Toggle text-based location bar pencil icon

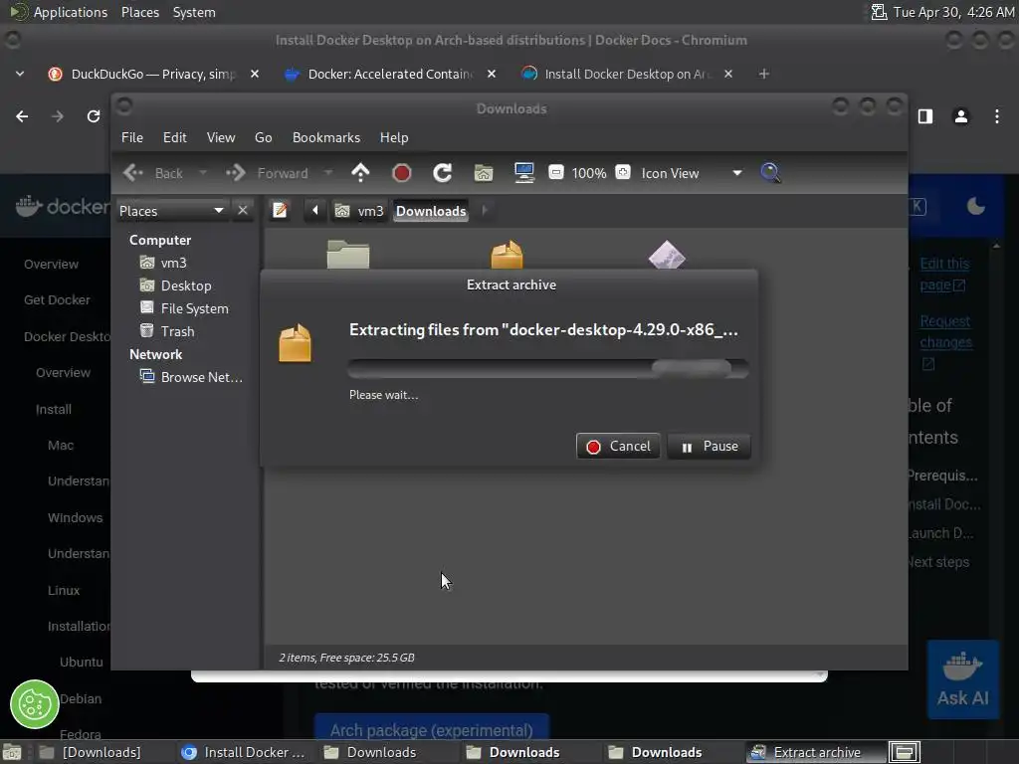click(x=280, y=211)
